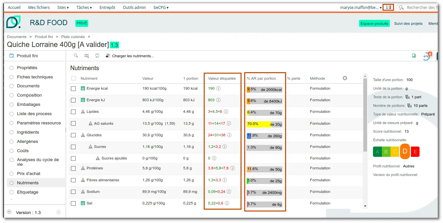
Task: Click the French flag language icon
Action: coord(388,7)
